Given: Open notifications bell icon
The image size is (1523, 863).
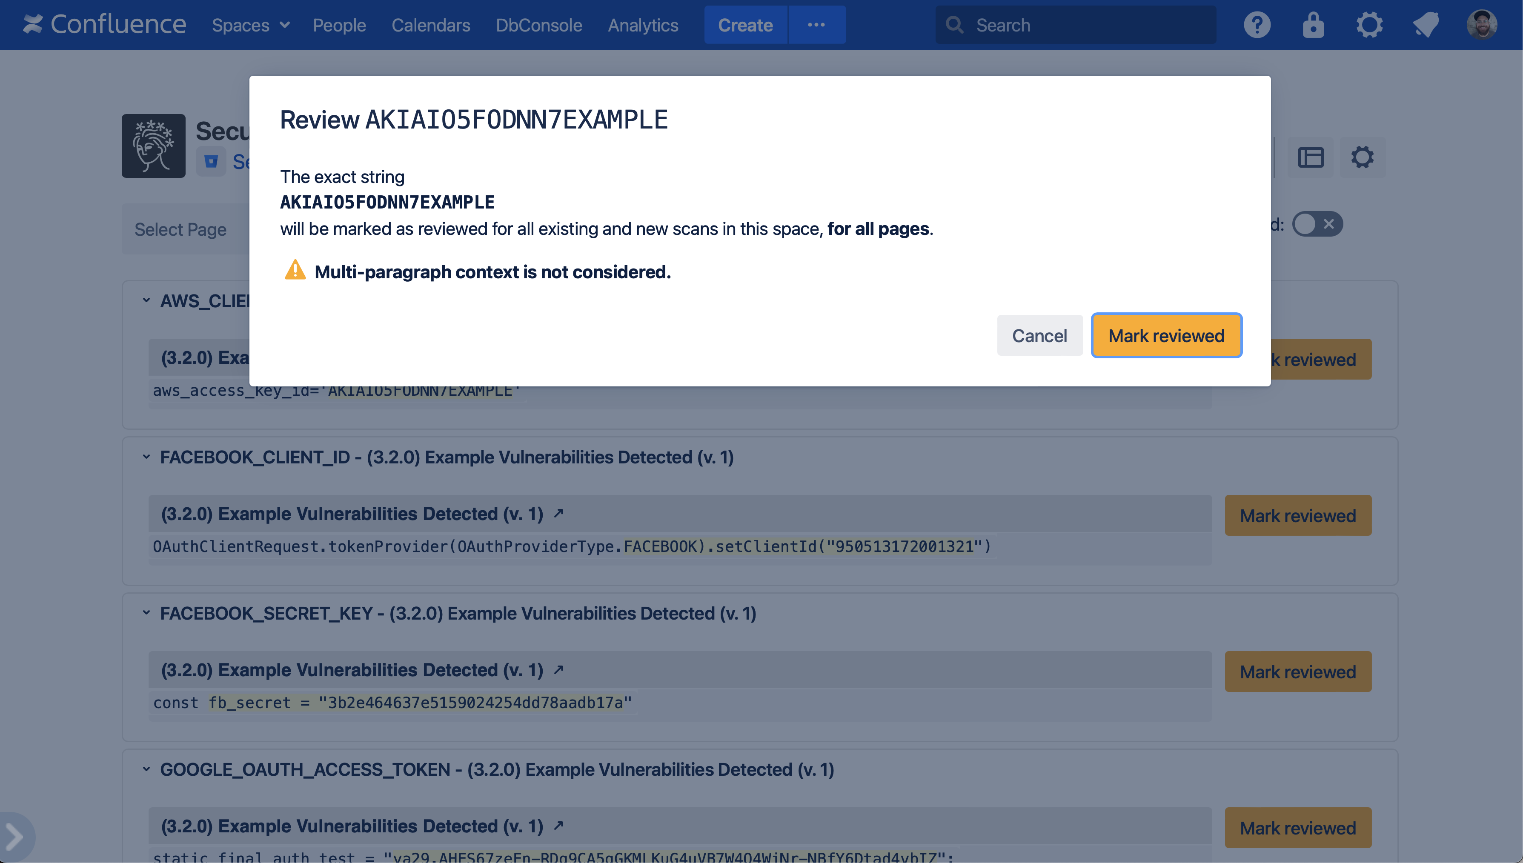Looking at the screenshot, I should click(x=1426, y=25).
